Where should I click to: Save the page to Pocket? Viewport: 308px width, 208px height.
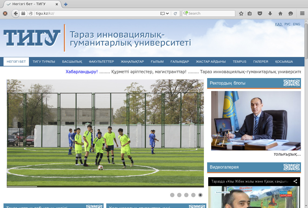pyautogui.click(x=260, y=13)
